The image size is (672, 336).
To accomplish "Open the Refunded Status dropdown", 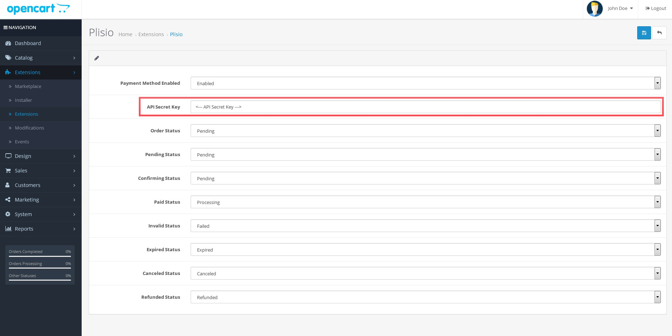I will coord(426,297).
